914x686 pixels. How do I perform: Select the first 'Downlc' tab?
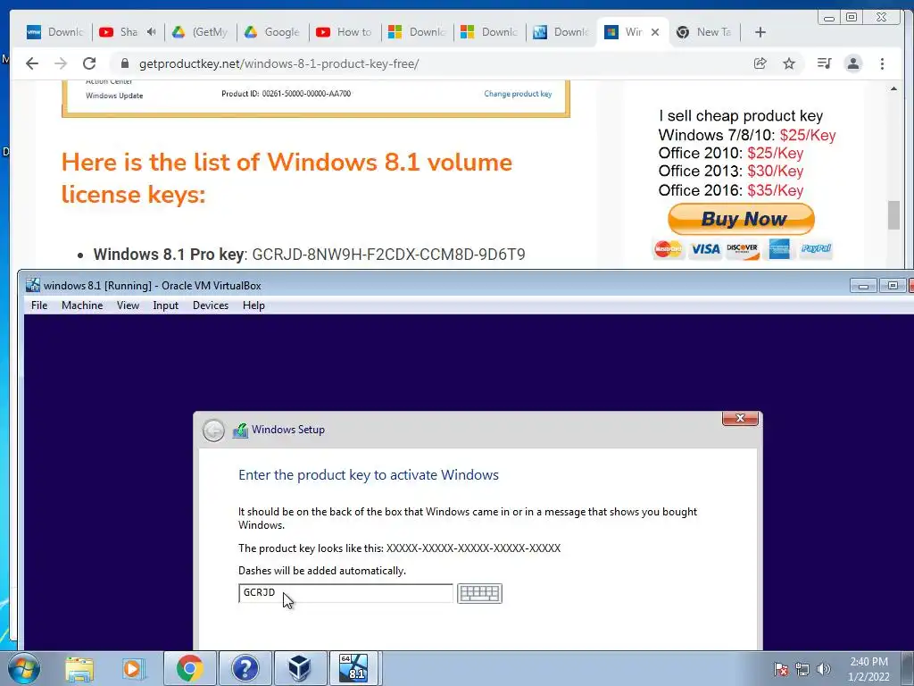coord(56,32)
